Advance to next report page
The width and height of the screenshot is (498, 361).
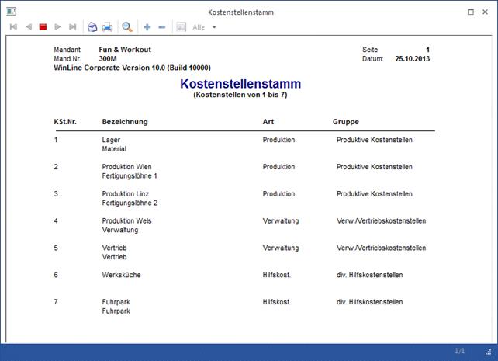click(x=58, y=27)
